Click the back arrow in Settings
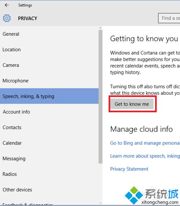 pos(7,5)
